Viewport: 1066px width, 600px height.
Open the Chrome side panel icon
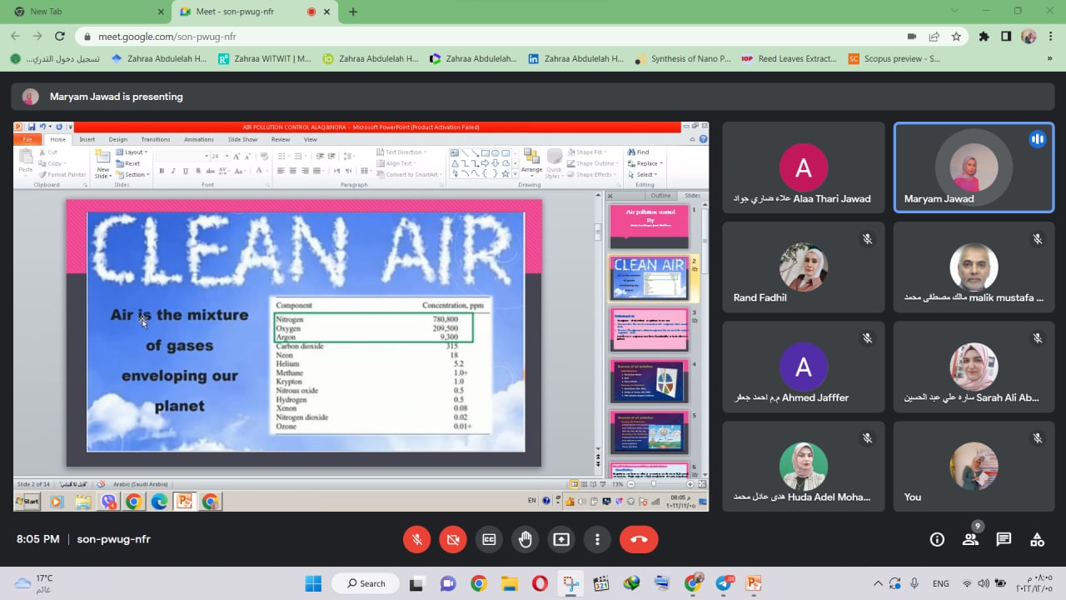1006,37
